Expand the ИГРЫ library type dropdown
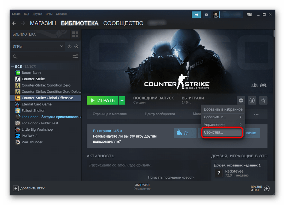This screenshot has width=285, height=205. pos(38,46)
